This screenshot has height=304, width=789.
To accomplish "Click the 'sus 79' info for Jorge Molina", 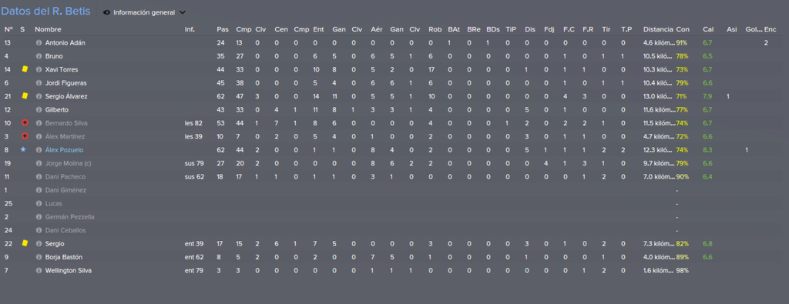I will pyautogui.click(x=194, y=163).
